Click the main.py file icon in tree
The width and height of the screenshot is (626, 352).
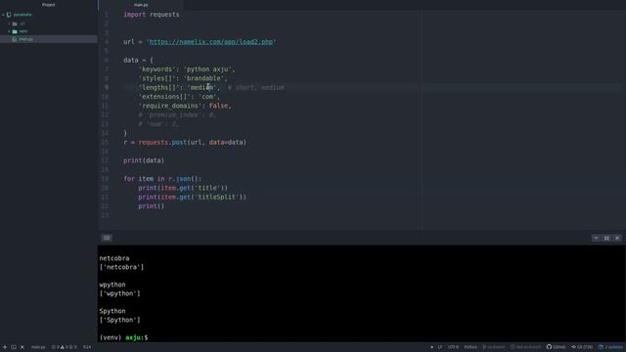tap(15, 39)
